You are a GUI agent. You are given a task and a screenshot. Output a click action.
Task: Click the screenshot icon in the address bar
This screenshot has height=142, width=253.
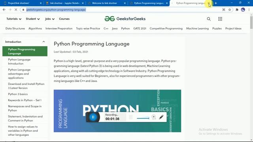(224, 9)
